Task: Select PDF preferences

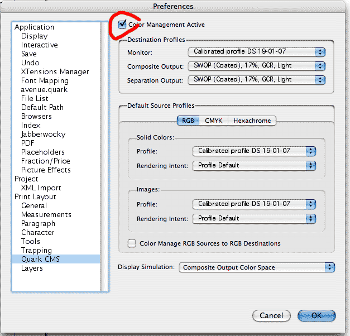Action: [56, 143]
